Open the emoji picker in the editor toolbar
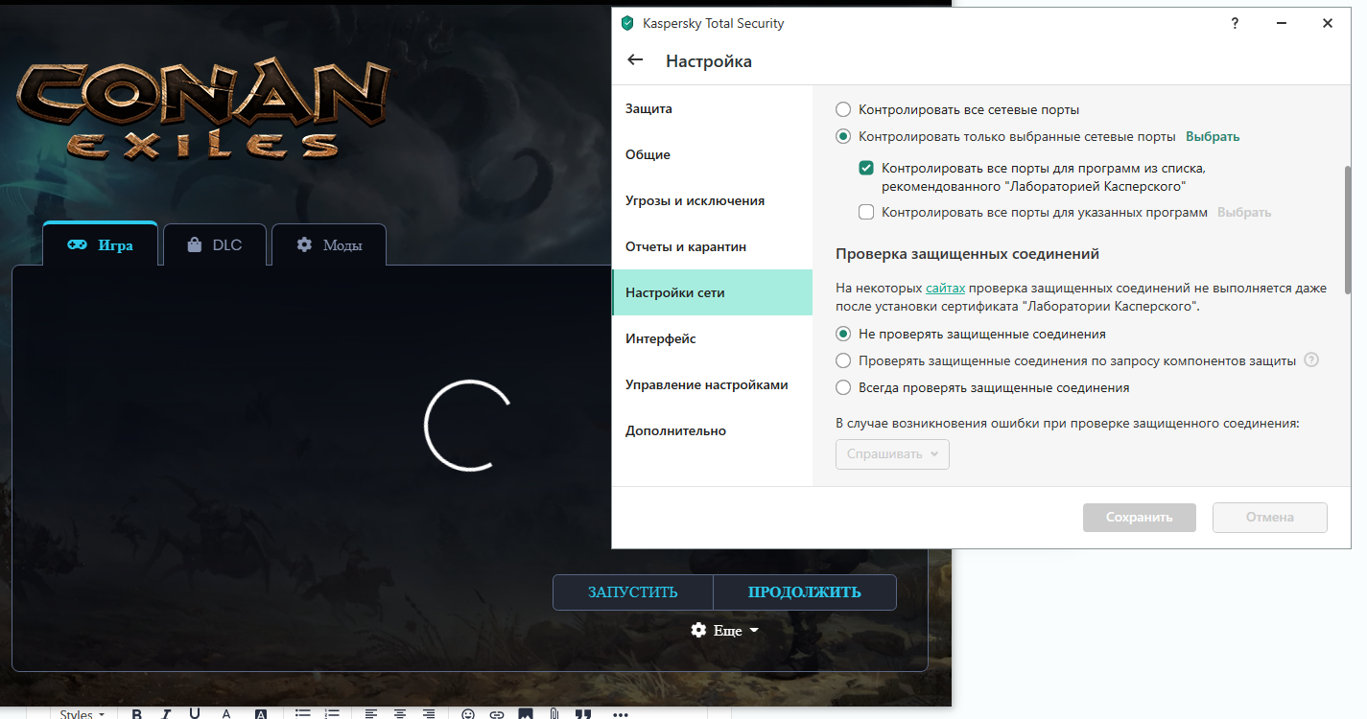 (x=468, y=714)
